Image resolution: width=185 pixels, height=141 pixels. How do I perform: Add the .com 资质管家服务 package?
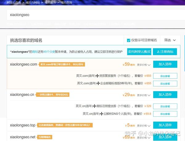coord(165,76)
